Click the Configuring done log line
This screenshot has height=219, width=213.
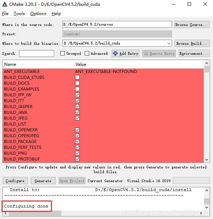point(26,206)
